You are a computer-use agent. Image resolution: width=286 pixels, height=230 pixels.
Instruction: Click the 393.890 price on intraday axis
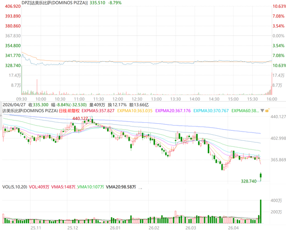tap(13, 16)
